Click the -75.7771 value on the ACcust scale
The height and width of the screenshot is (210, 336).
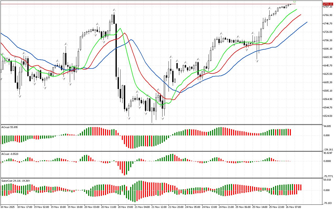tap(328, 176)
